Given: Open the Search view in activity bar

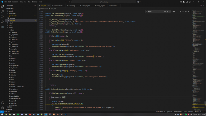Looking at the screenshot, I should pyautogui.click(x=2, y=11).
